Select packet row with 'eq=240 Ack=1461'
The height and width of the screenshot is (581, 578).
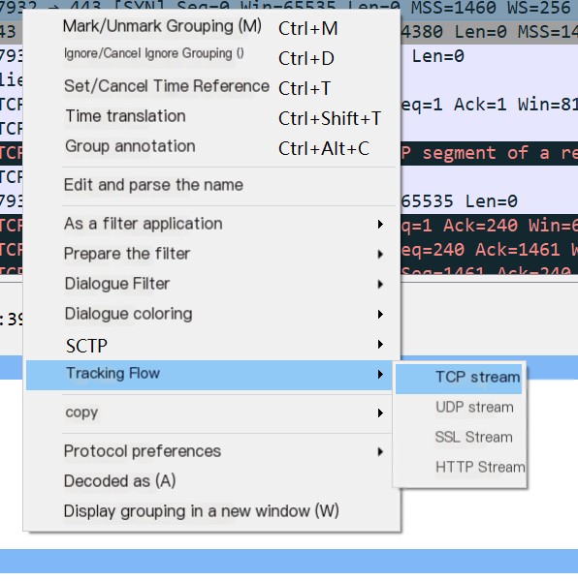pos(489,250)
